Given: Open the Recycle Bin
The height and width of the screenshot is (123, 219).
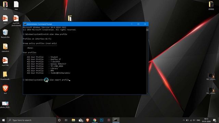Looking at the screenshot, I should [x=5, y=33].
